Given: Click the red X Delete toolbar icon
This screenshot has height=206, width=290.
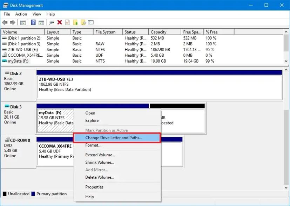Looking at the screenshot, I should pos(60,22).
